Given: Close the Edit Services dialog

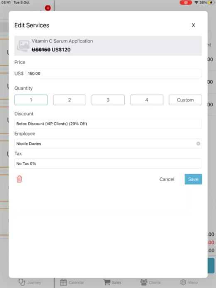Looking at the screenshot, I should [x=194, y=25].
